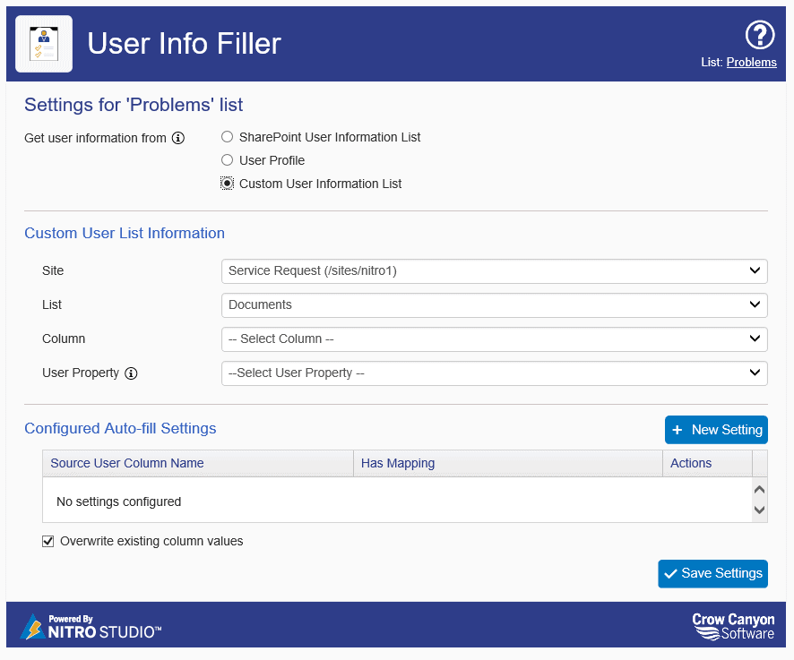Click the Configured Auto-fill Settings heading
The height and width of the screenshot is (660, 794).
120,428
